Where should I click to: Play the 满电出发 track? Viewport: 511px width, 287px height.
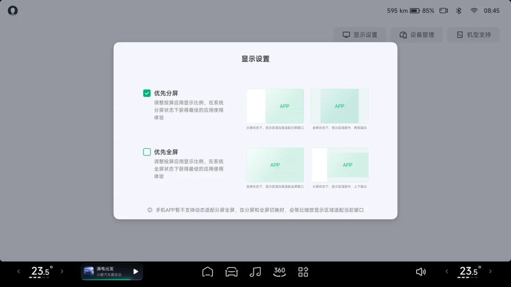(x=136, y=271)
